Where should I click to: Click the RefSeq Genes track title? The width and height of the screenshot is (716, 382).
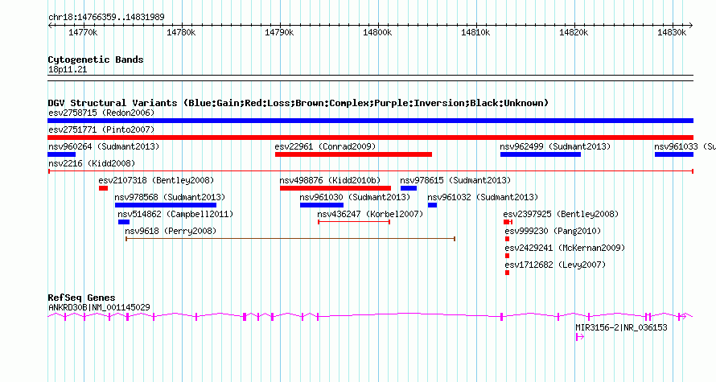(82, 298)
